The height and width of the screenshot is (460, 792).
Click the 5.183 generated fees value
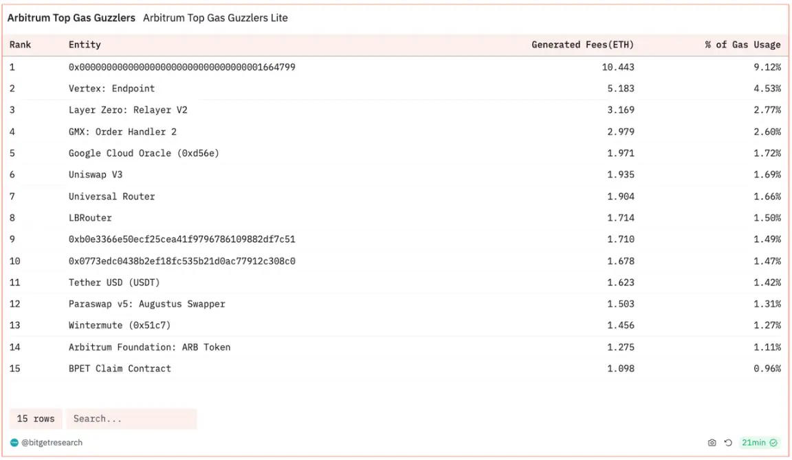[x=621, y=89]
